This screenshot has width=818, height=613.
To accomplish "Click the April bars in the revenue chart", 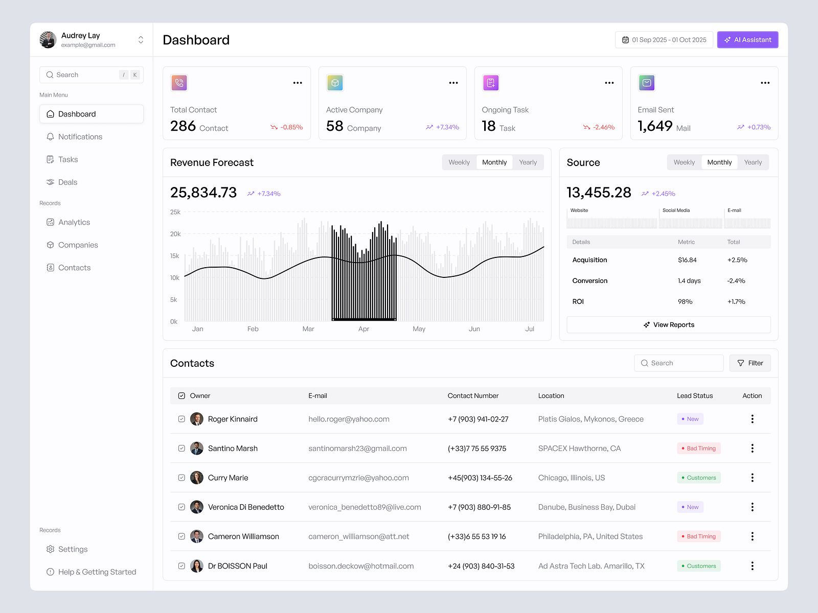I will [x=363, y=271].
